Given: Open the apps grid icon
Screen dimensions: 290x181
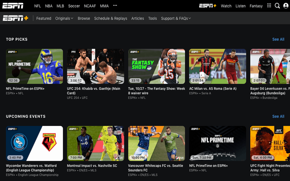Looking at the screenshot, I should (269, 5).
